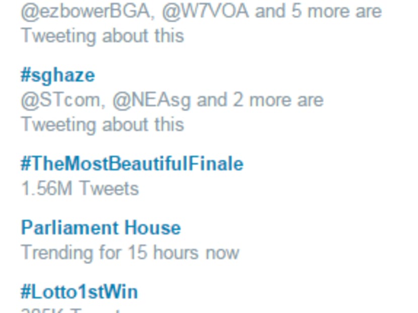Click the word "Tweets" beside 1.56M
Viewport: 418px width, 313px height.
109,189
